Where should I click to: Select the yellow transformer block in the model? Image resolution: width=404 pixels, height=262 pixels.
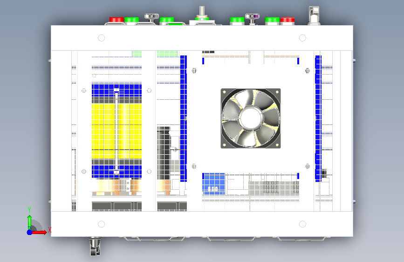(x=116, y=131)
